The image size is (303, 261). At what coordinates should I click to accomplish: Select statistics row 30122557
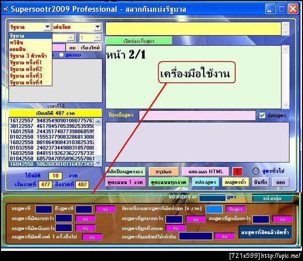tap(52, 126)
